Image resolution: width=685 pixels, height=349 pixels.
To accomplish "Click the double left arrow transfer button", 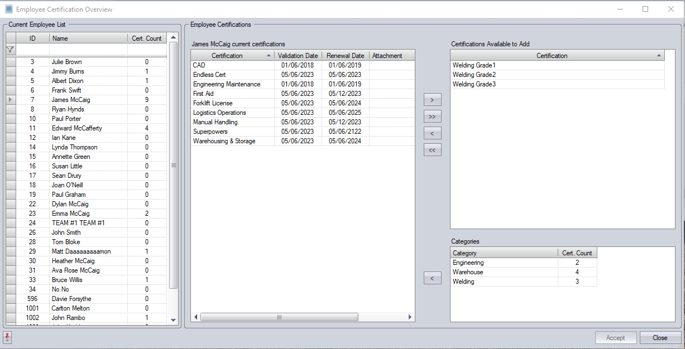I will 432,150.
